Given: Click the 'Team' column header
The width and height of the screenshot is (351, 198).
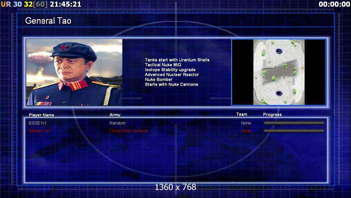Looking at the screenshot, I should tap(242, 115).
